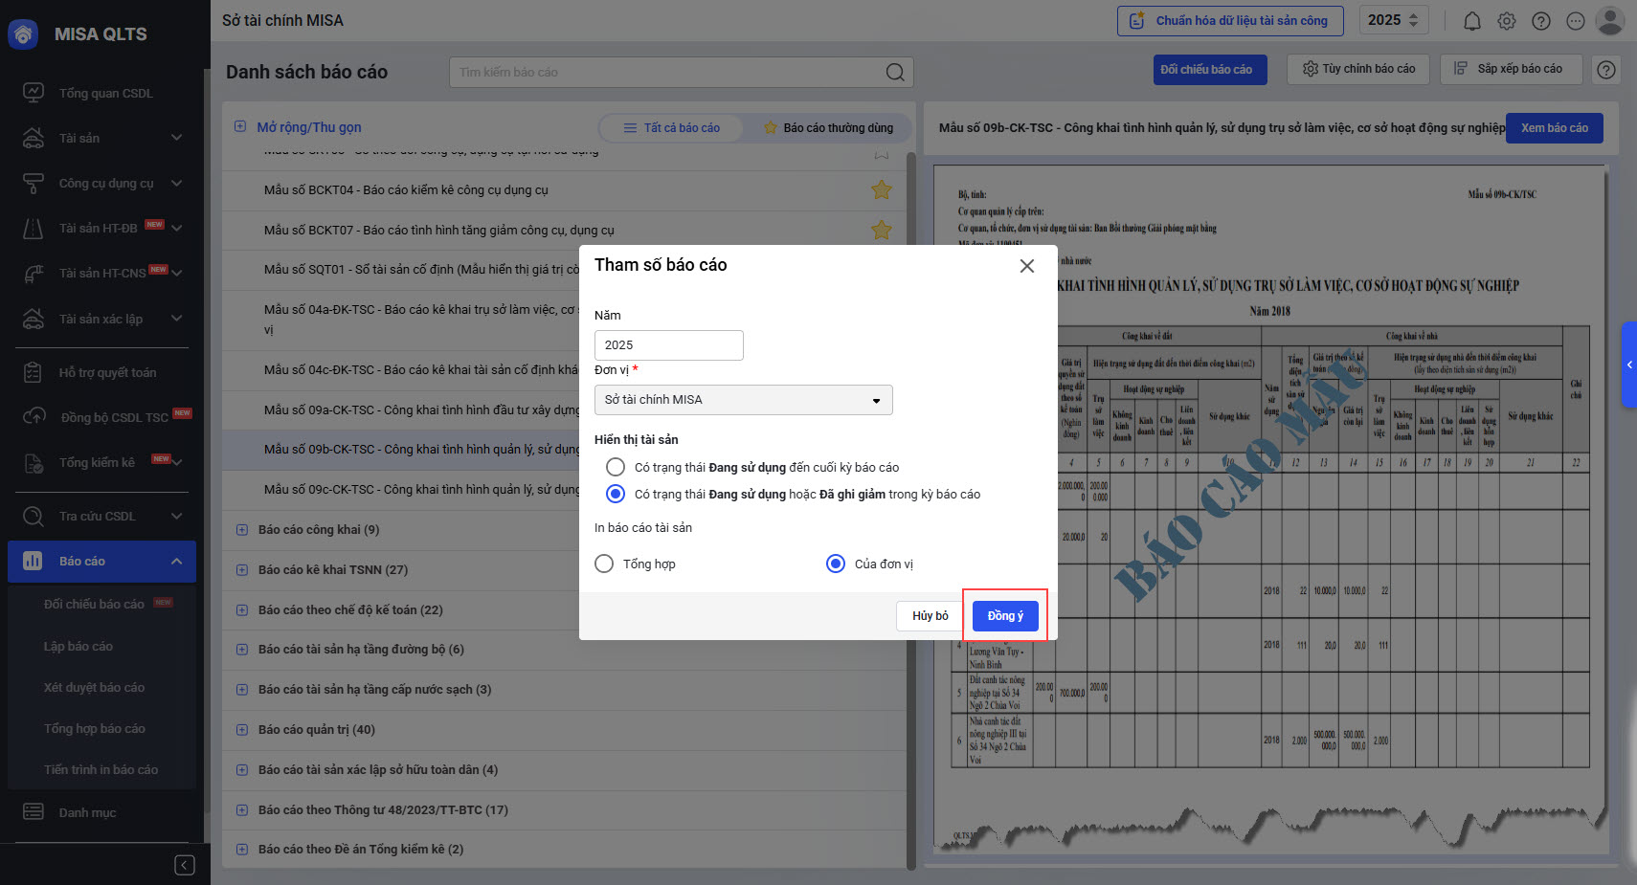
Task: Open the Tổng quan CSDL sidebar icon
Action: point(34,93)
